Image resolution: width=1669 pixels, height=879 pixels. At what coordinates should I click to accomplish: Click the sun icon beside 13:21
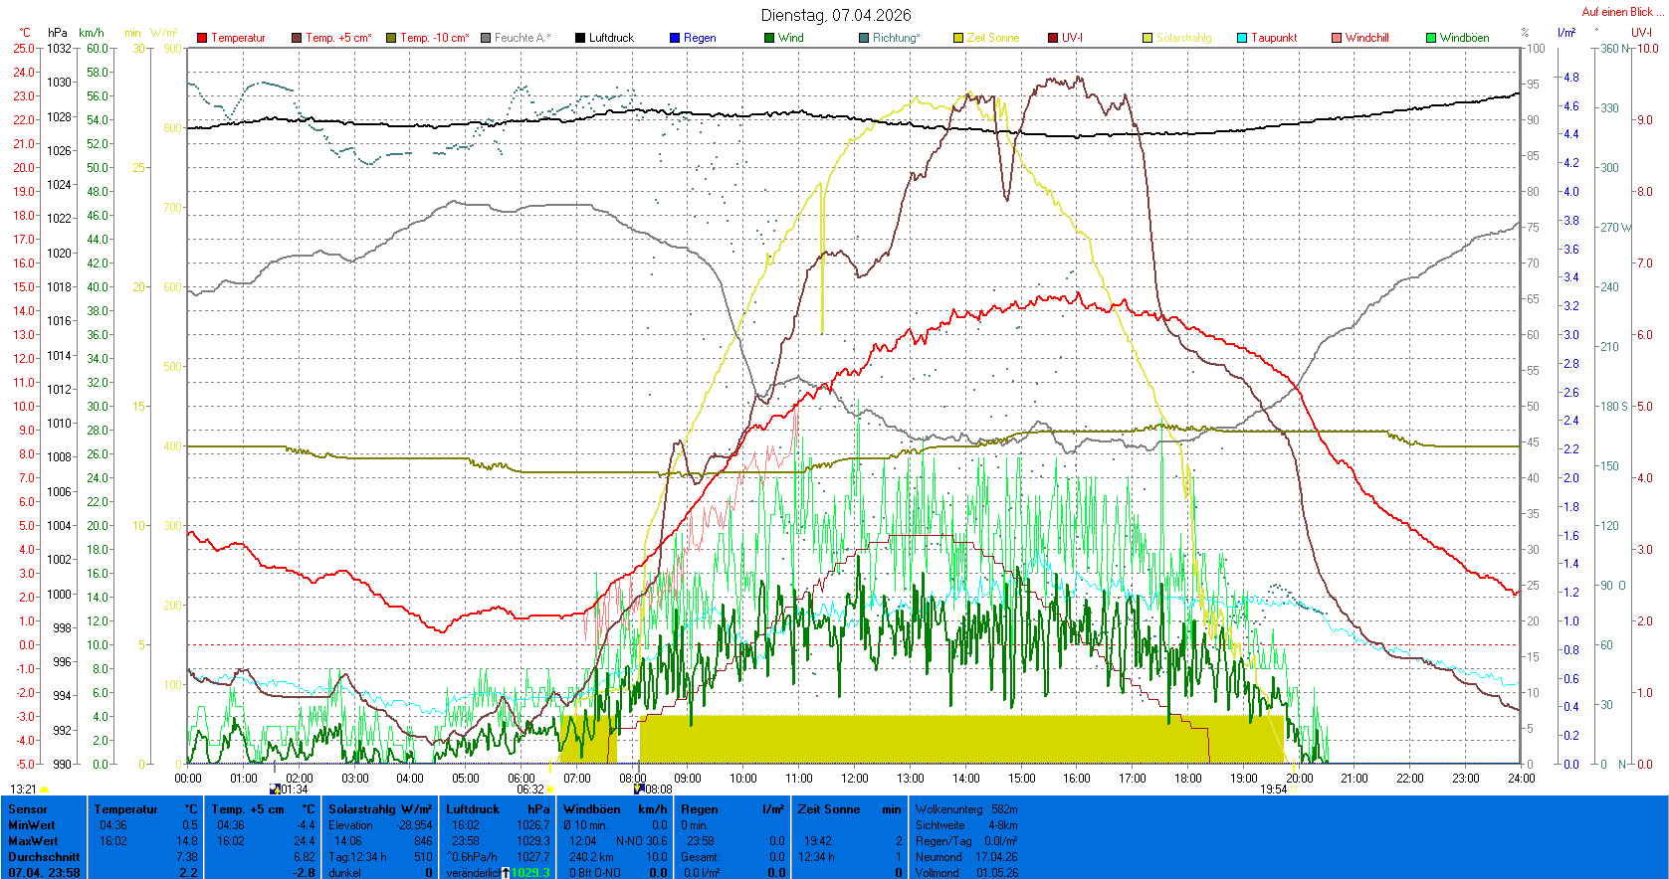click(x=45, y=790)
